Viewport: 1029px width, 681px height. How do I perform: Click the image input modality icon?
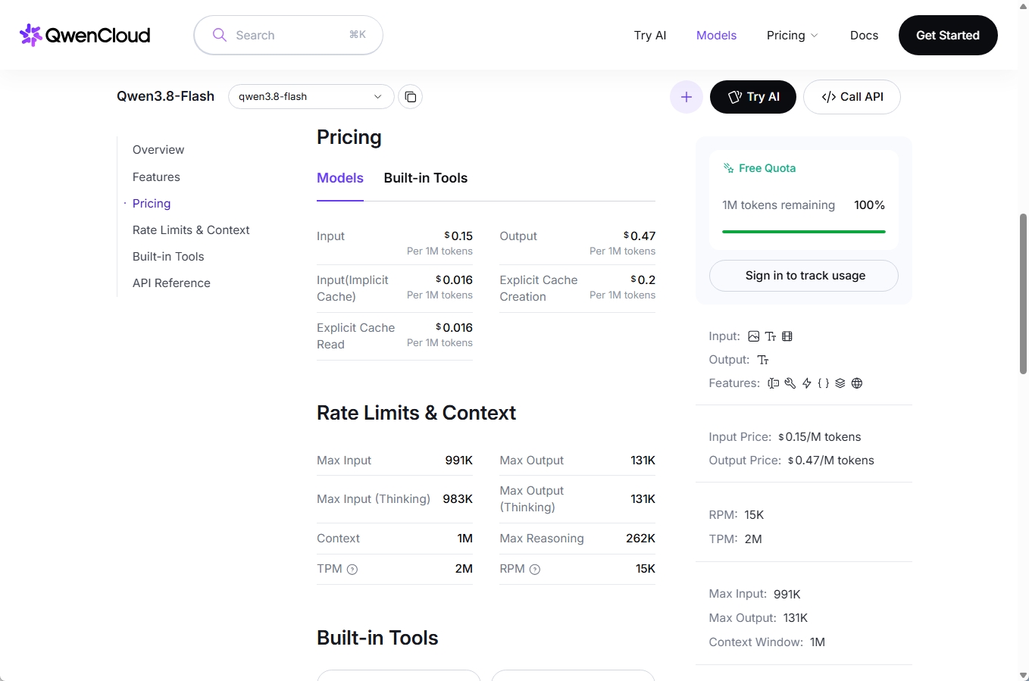(753, 336)
